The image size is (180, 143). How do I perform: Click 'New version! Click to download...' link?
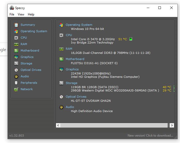pyautogui.click(x=150, y=136)
